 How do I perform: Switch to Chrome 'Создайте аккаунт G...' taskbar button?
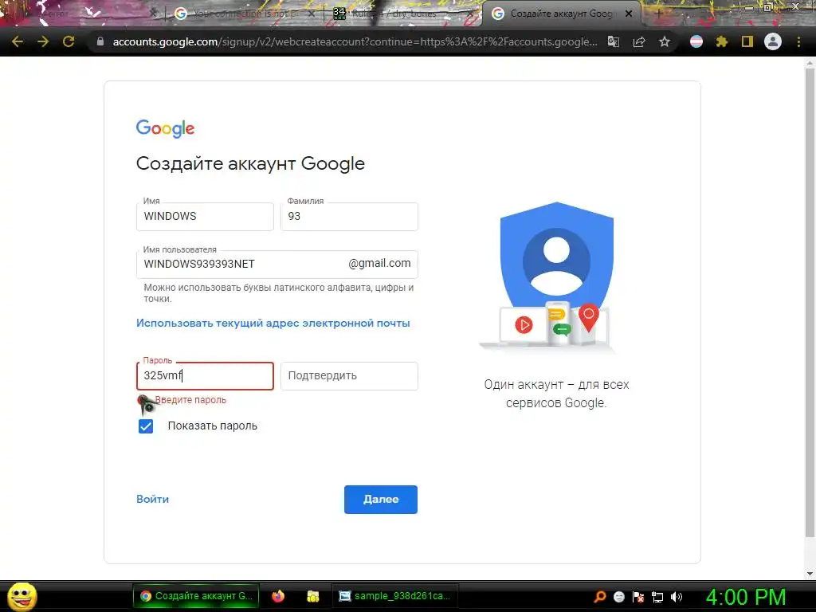pyautogui.click(x=196, y=596)
